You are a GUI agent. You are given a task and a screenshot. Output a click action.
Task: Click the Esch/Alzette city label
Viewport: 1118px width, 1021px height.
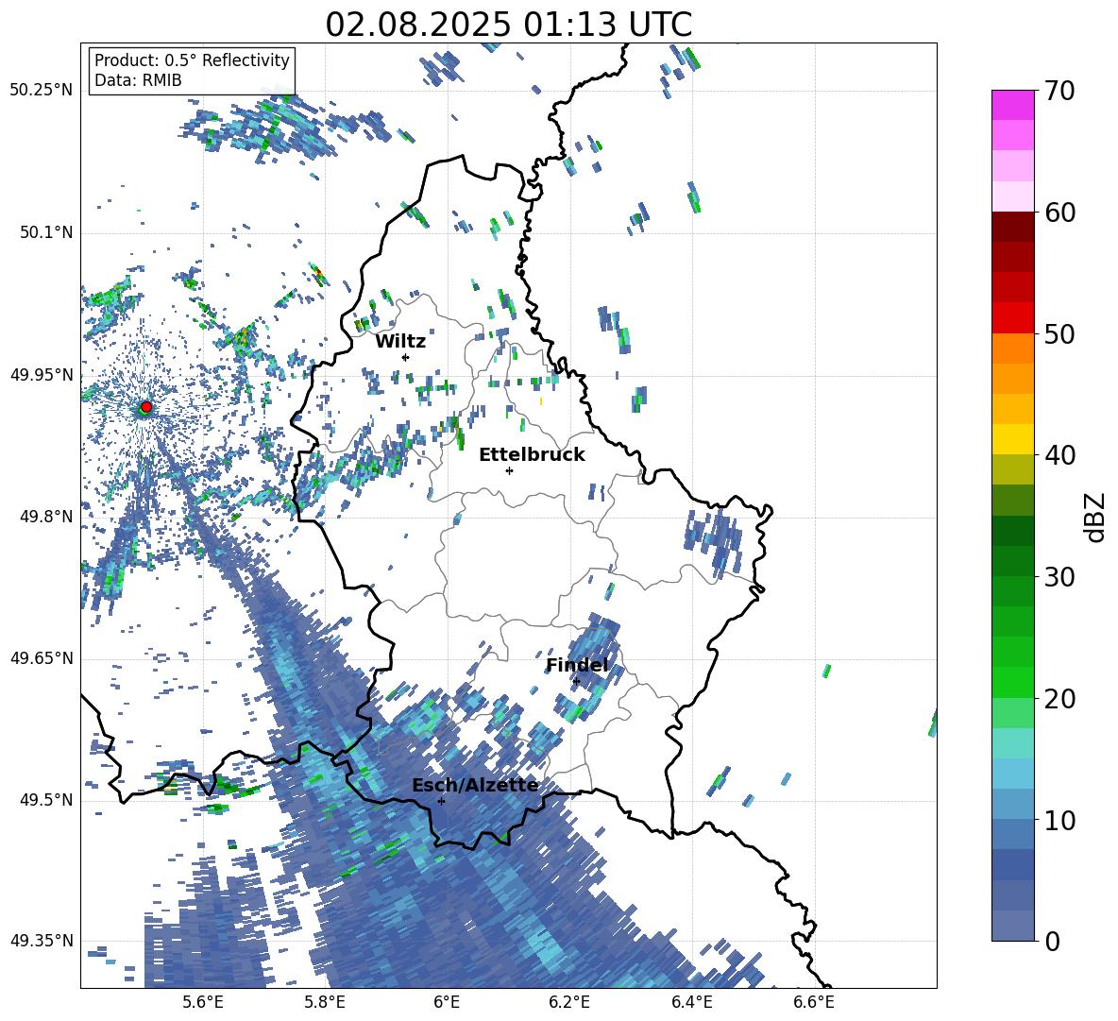coord(475,786)
